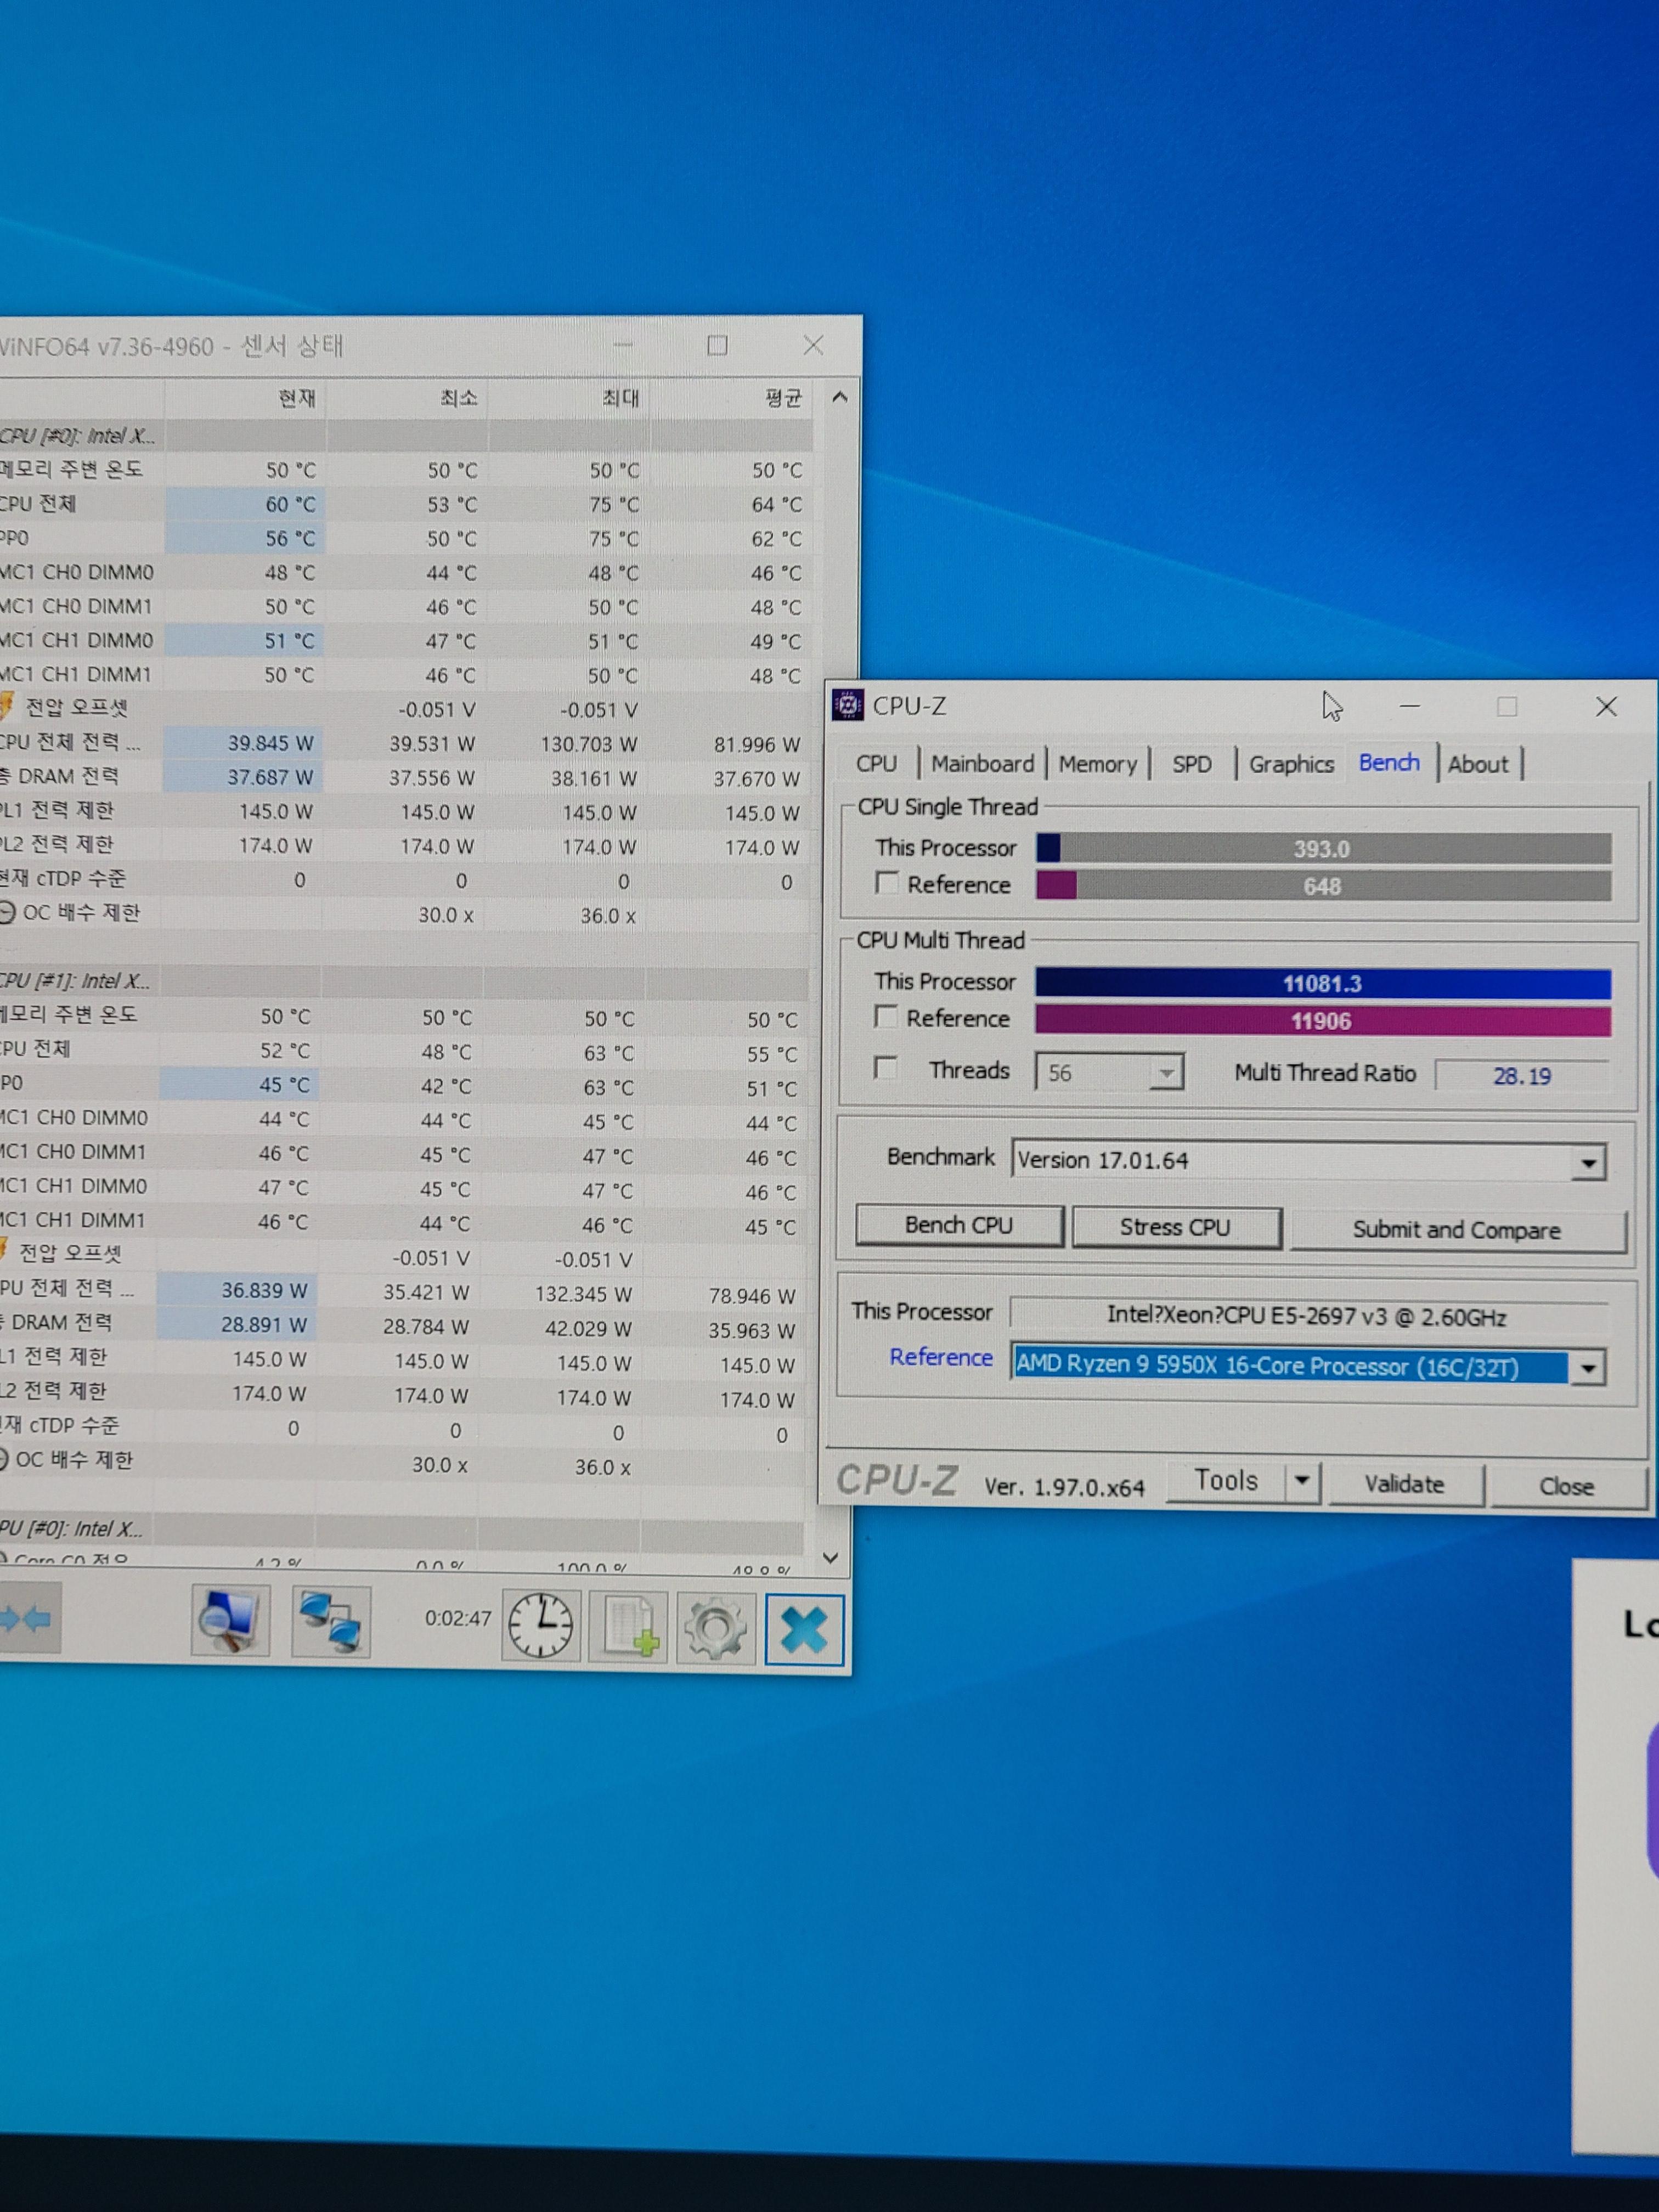Minimize the CPU-Z window

[1410, 706]
